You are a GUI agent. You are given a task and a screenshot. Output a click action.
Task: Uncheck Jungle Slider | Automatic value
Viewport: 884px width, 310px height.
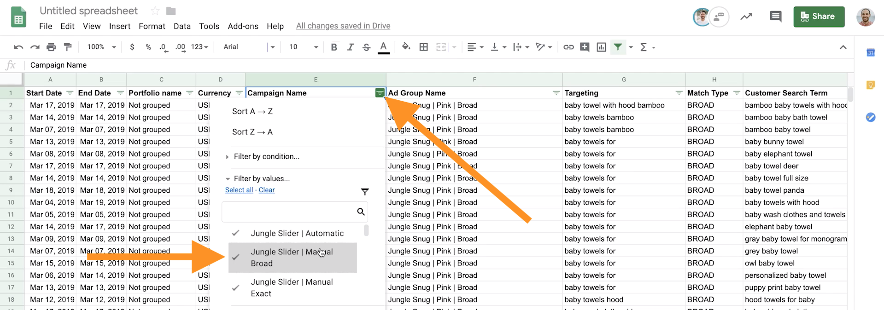coord(235,233)
